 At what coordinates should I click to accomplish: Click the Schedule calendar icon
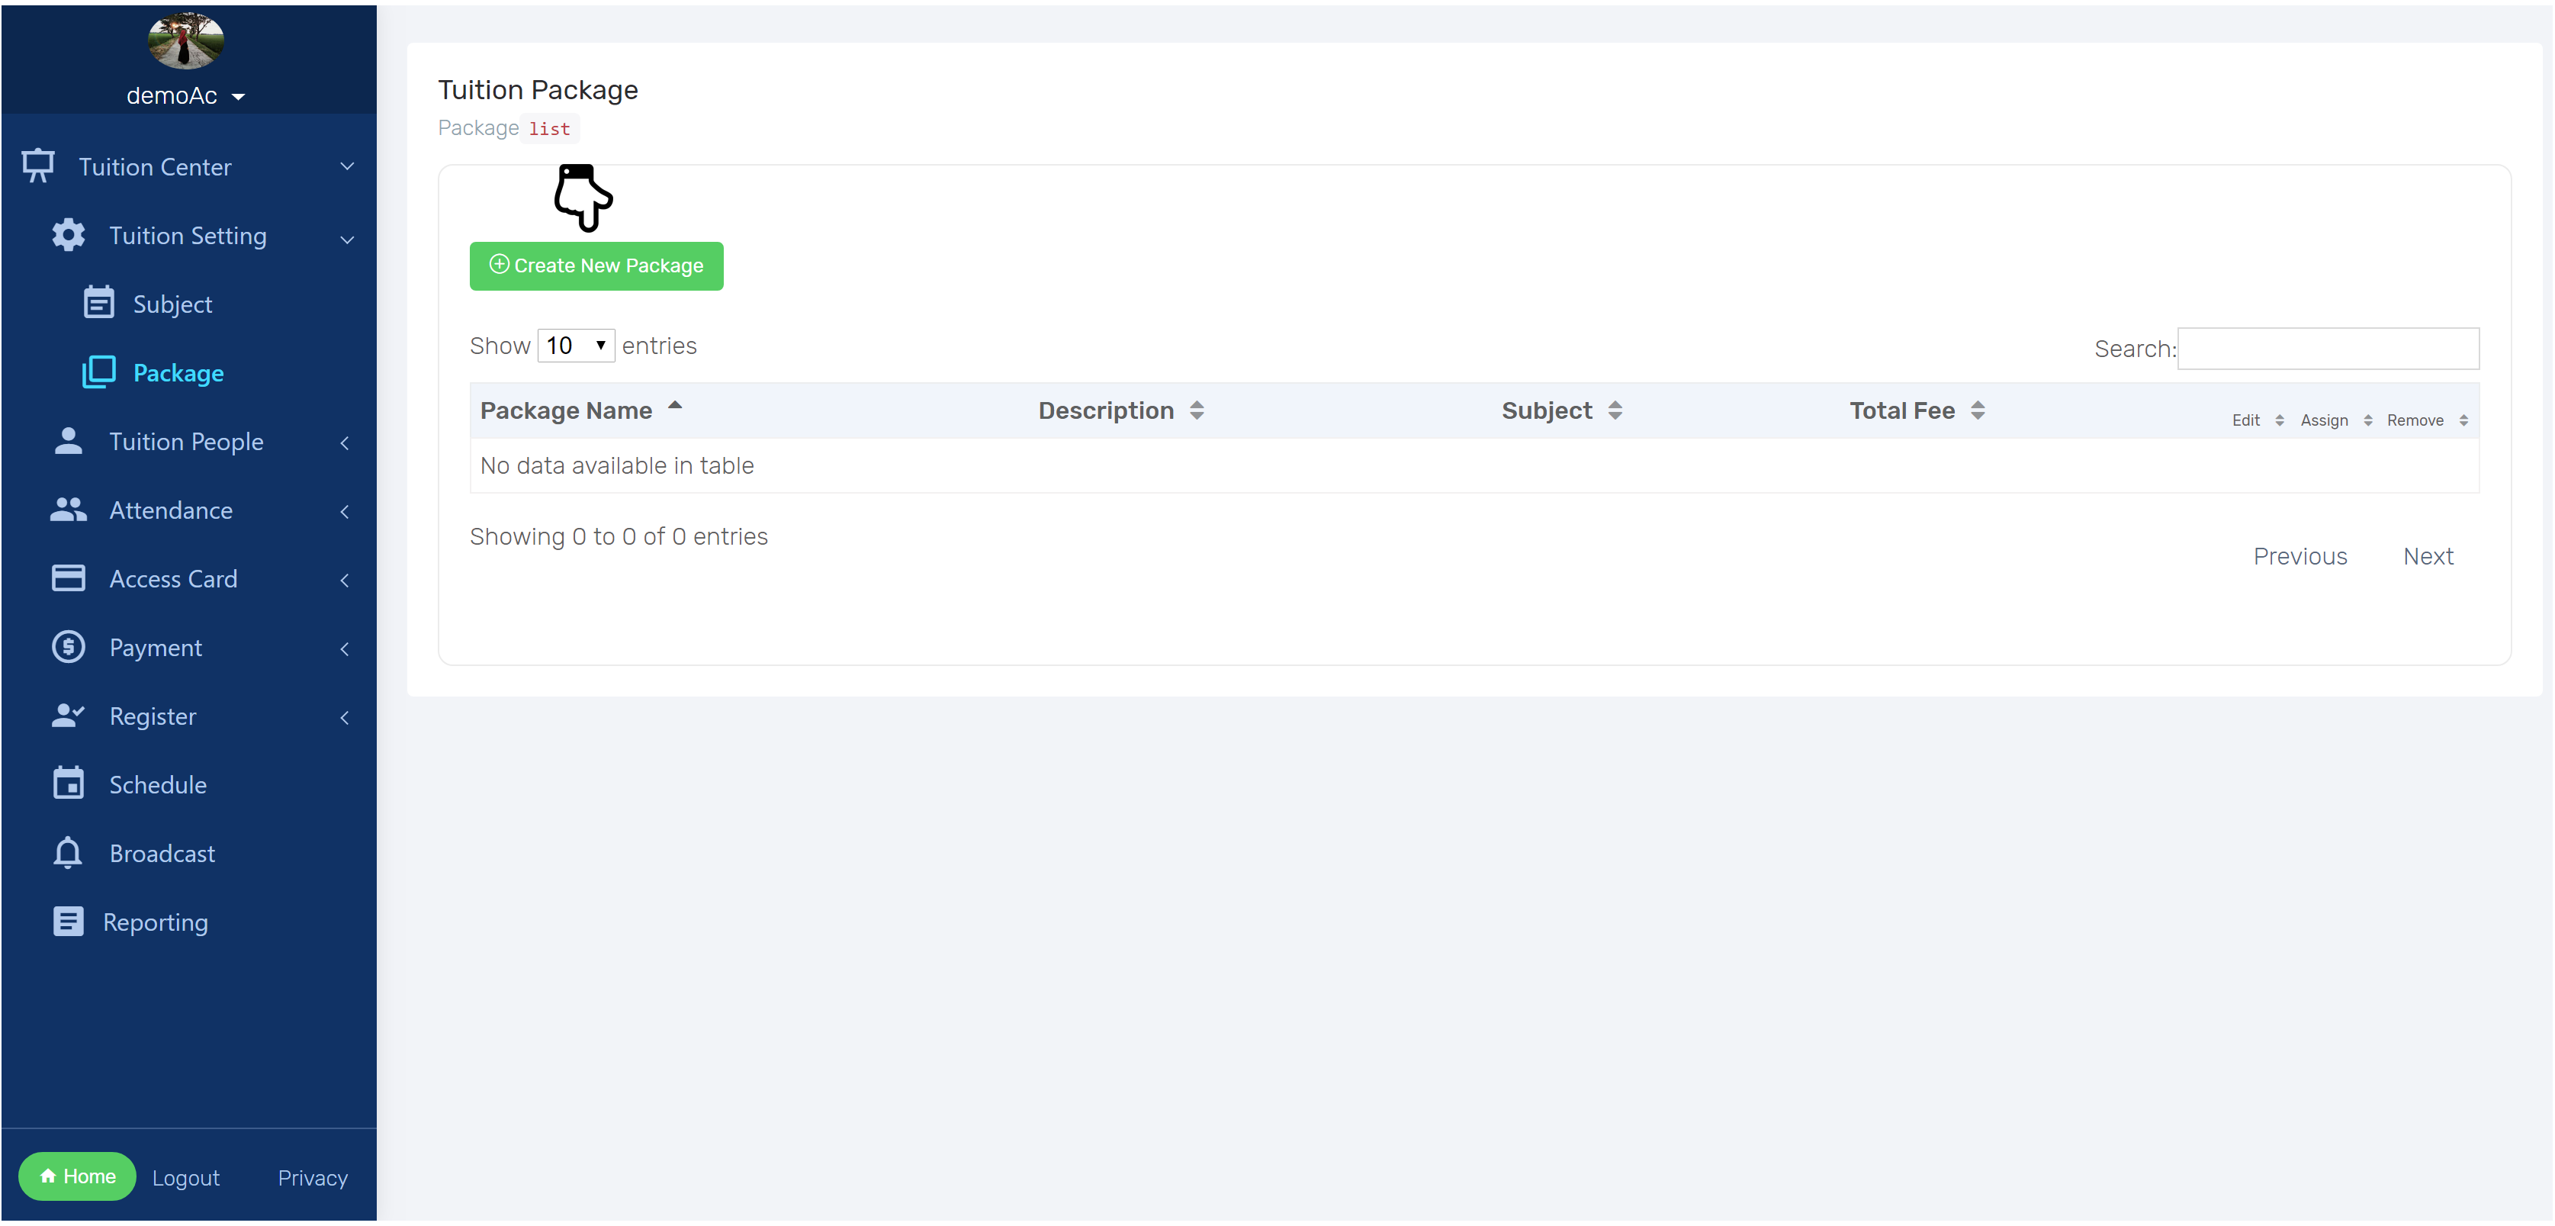pos(69,784)
